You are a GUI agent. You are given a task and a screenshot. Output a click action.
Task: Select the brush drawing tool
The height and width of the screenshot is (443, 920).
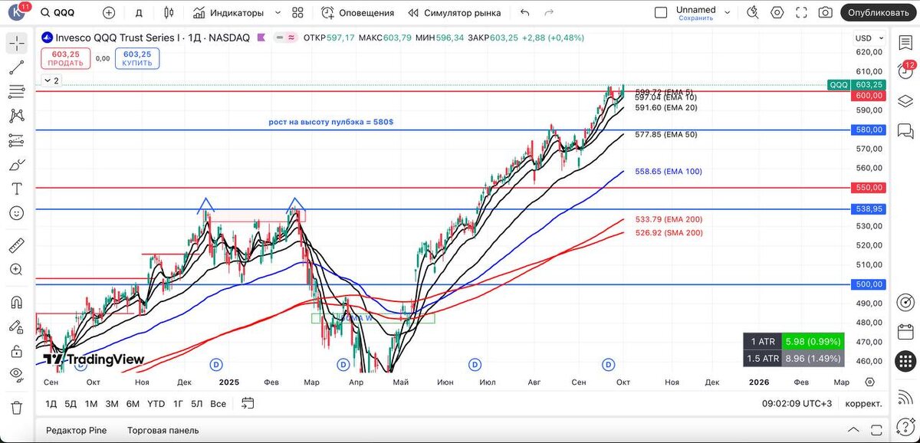point(16,164)
